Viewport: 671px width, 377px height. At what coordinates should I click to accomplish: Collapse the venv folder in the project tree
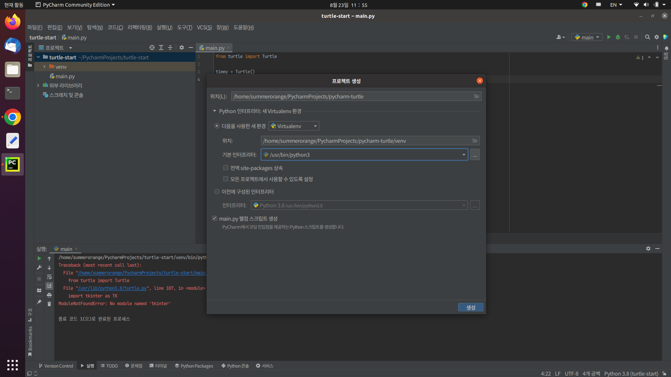click(x=44, y=67)
